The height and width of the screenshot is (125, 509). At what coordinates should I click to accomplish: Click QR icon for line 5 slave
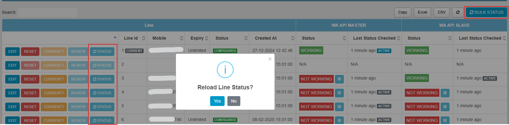pyautogui.click(x=445, y=107)
